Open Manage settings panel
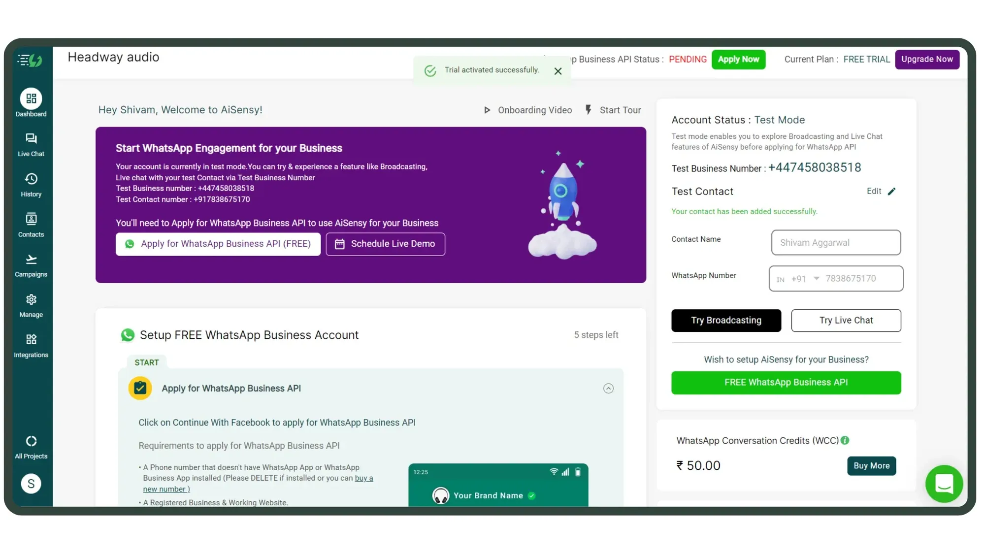This screenshot has height=554, width=985. 31,305
